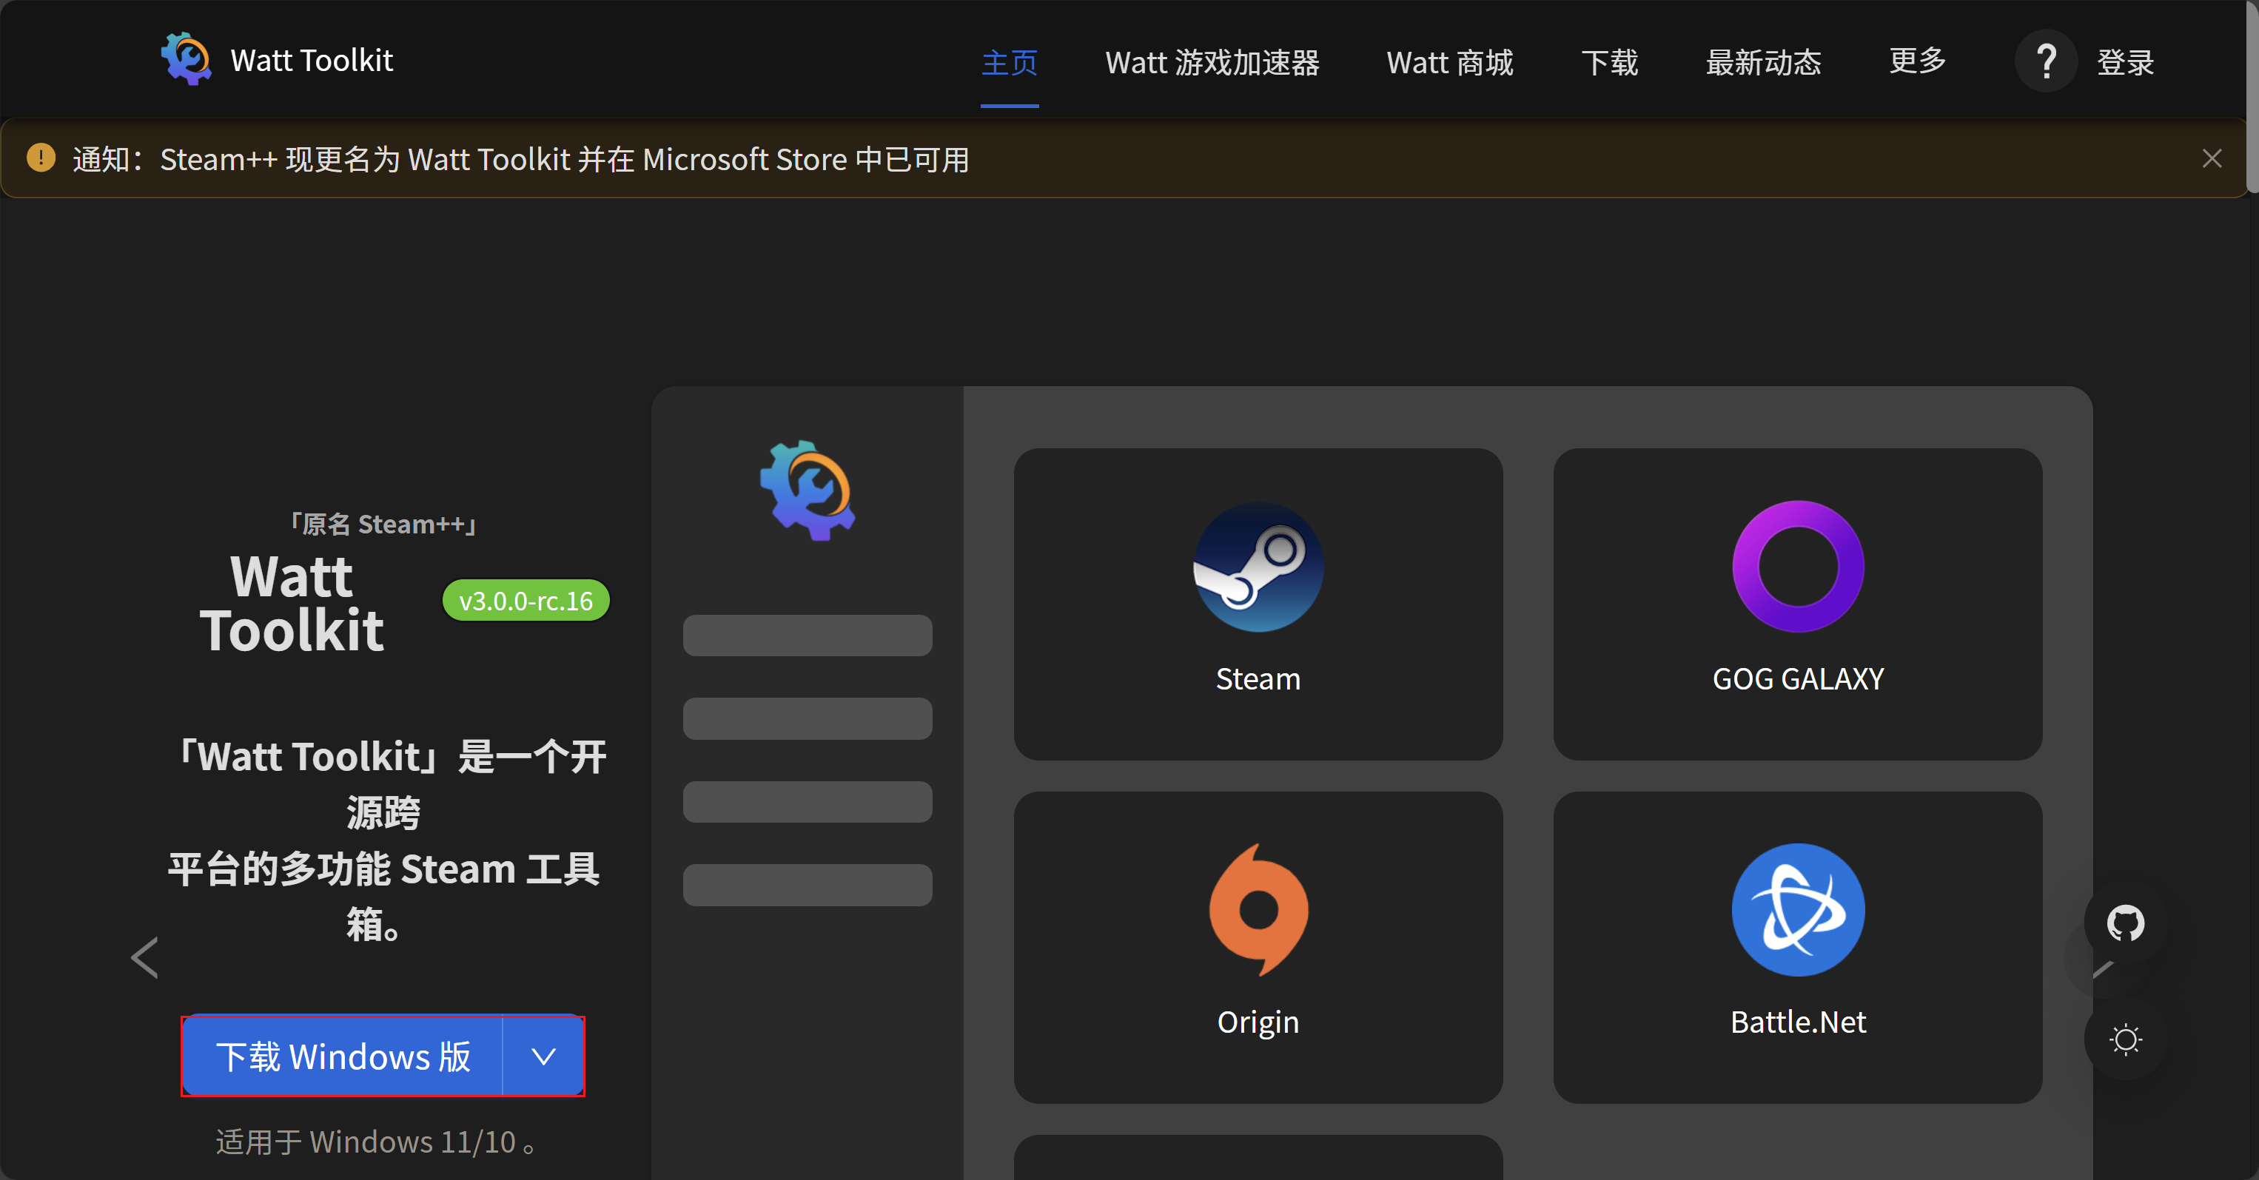The height and width of the screenshot is (1180, 2259).
Task: Click the Watt Toolkit logo in header
Action: pyautogui.click(x=186, y=60)
